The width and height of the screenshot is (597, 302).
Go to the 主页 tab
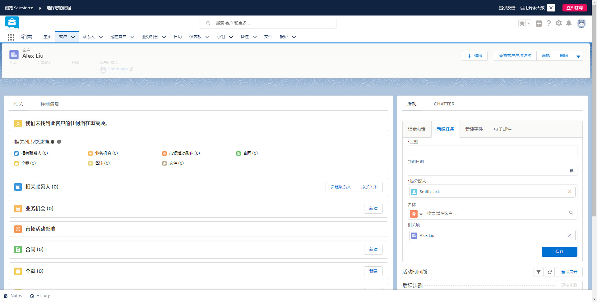48,37
